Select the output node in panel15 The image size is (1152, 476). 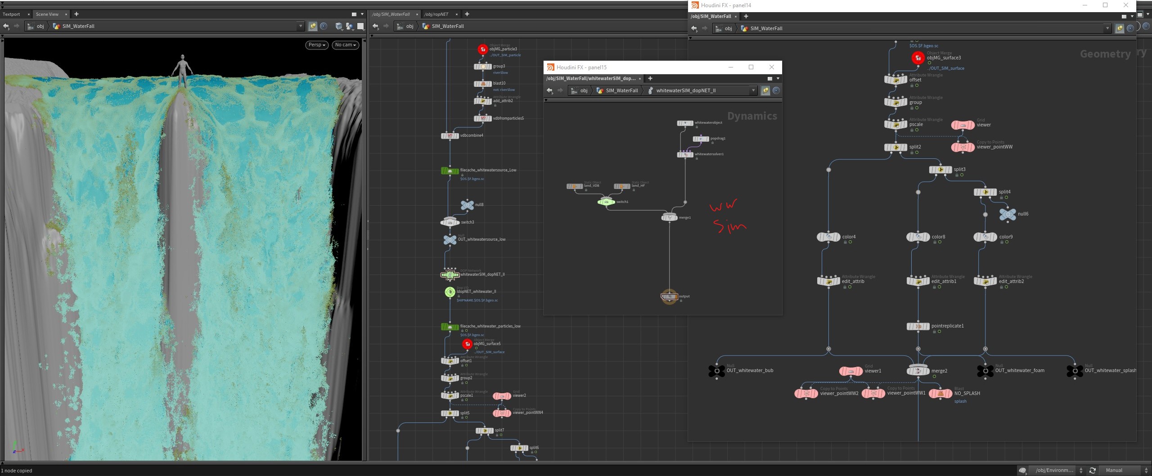669,296
